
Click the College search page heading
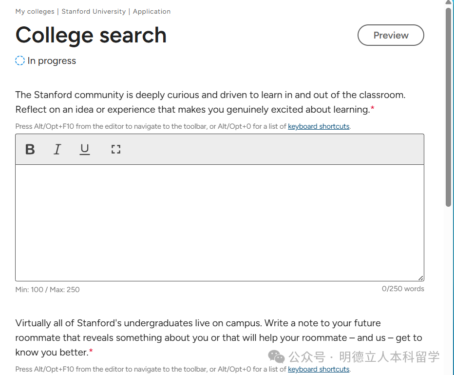[91, 35]
